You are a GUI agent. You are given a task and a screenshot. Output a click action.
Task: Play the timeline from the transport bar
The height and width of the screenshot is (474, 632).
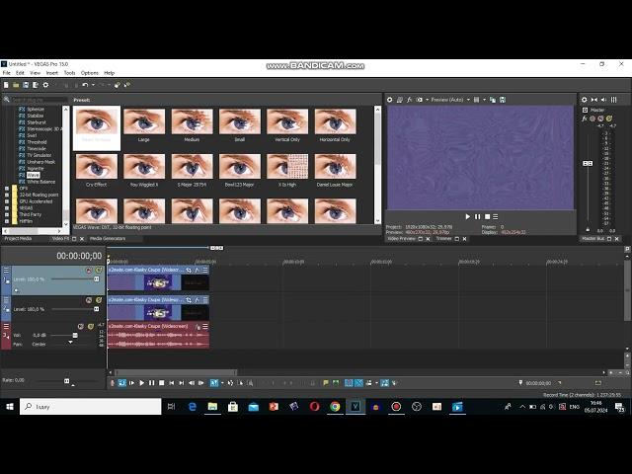click(142, 383)
